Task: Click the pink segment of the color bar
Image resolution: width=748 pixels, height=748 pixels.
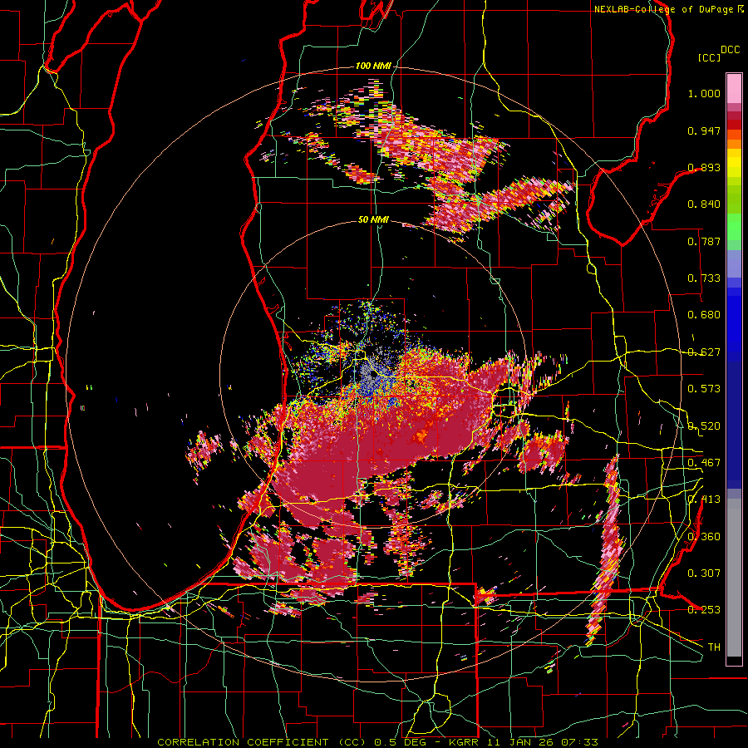Action: click(734, 88)
